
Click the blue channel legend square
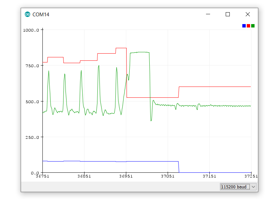pos(244,25)
